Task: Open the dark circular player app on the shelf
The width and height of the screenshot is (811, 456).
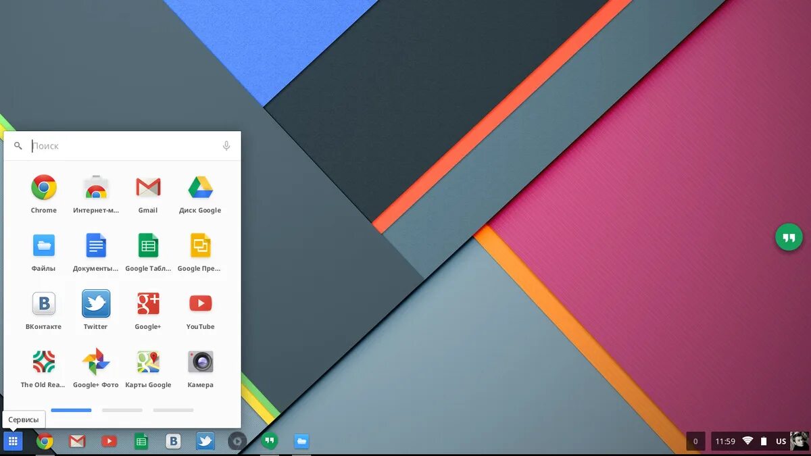Action: pyautogui.click(x=237, y=442)
